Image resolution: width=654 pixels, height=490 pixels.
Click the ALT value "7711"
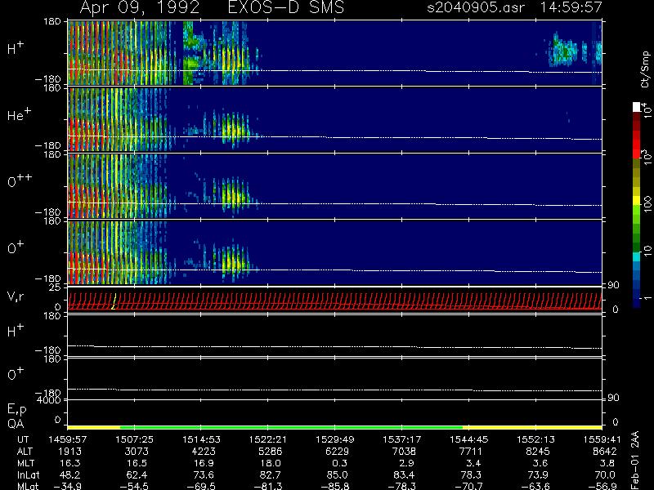tap(471, 452)
